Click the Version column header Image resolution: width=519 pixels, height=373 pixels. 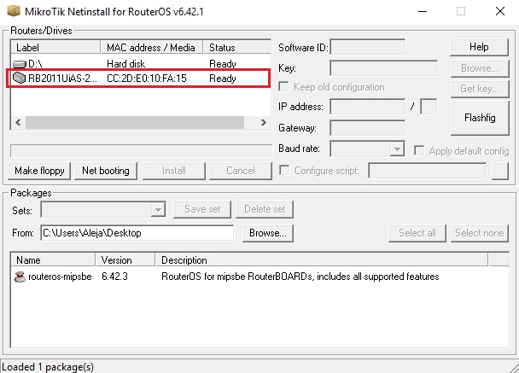coord(125,260)
